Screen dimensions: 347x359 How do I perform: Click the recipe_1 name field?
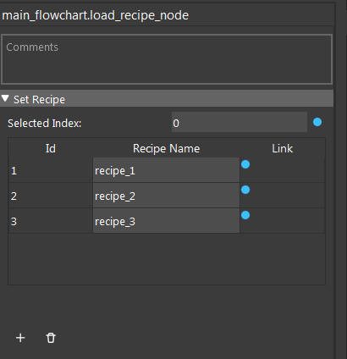(x=166, y=170)
